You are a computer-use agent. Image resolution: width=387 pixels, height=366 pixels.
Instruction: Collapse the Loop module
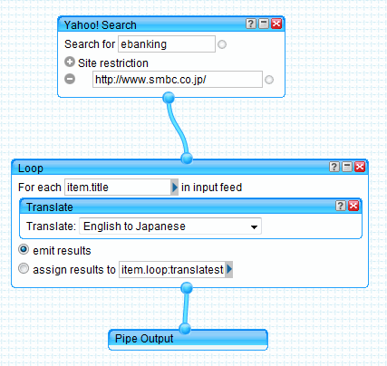click(x=347, y=167)
